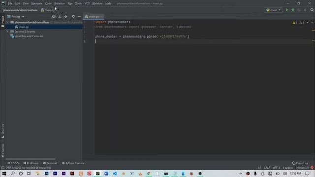Open the Window menu

tap(97, 3)
